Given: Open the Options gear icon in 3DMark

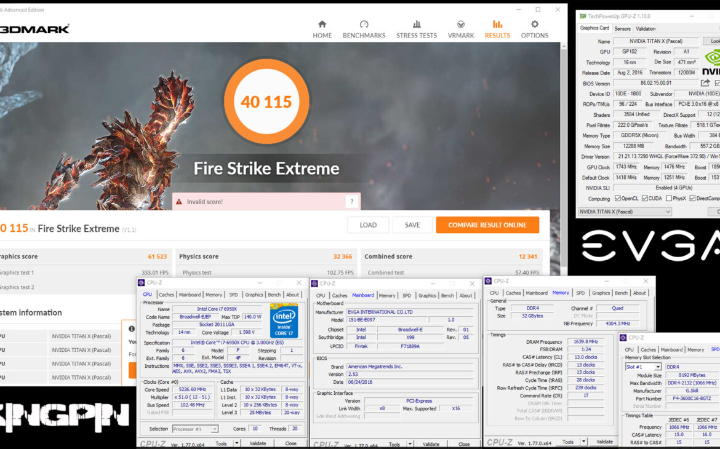Looking at the screenshot, I should (534, 25).
